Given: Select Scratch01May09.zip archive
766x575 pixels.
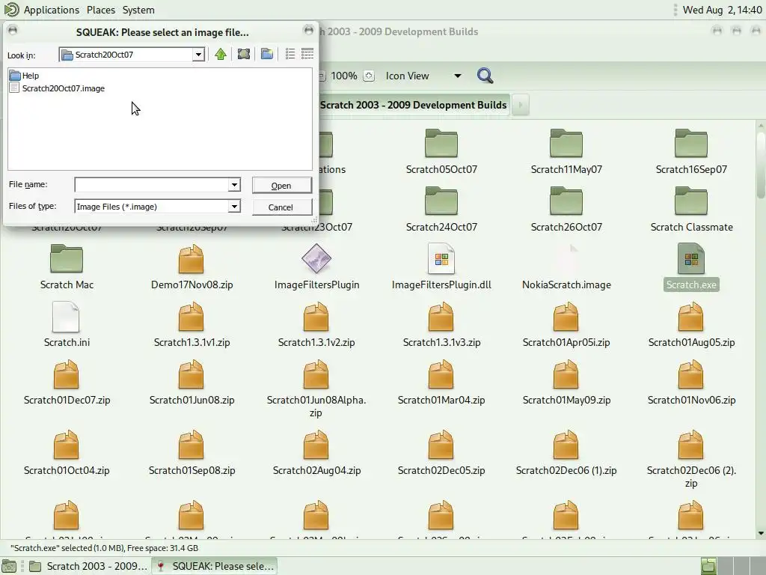Looking at the screenshot, I should pyautogui.click(x=566, y=383).
